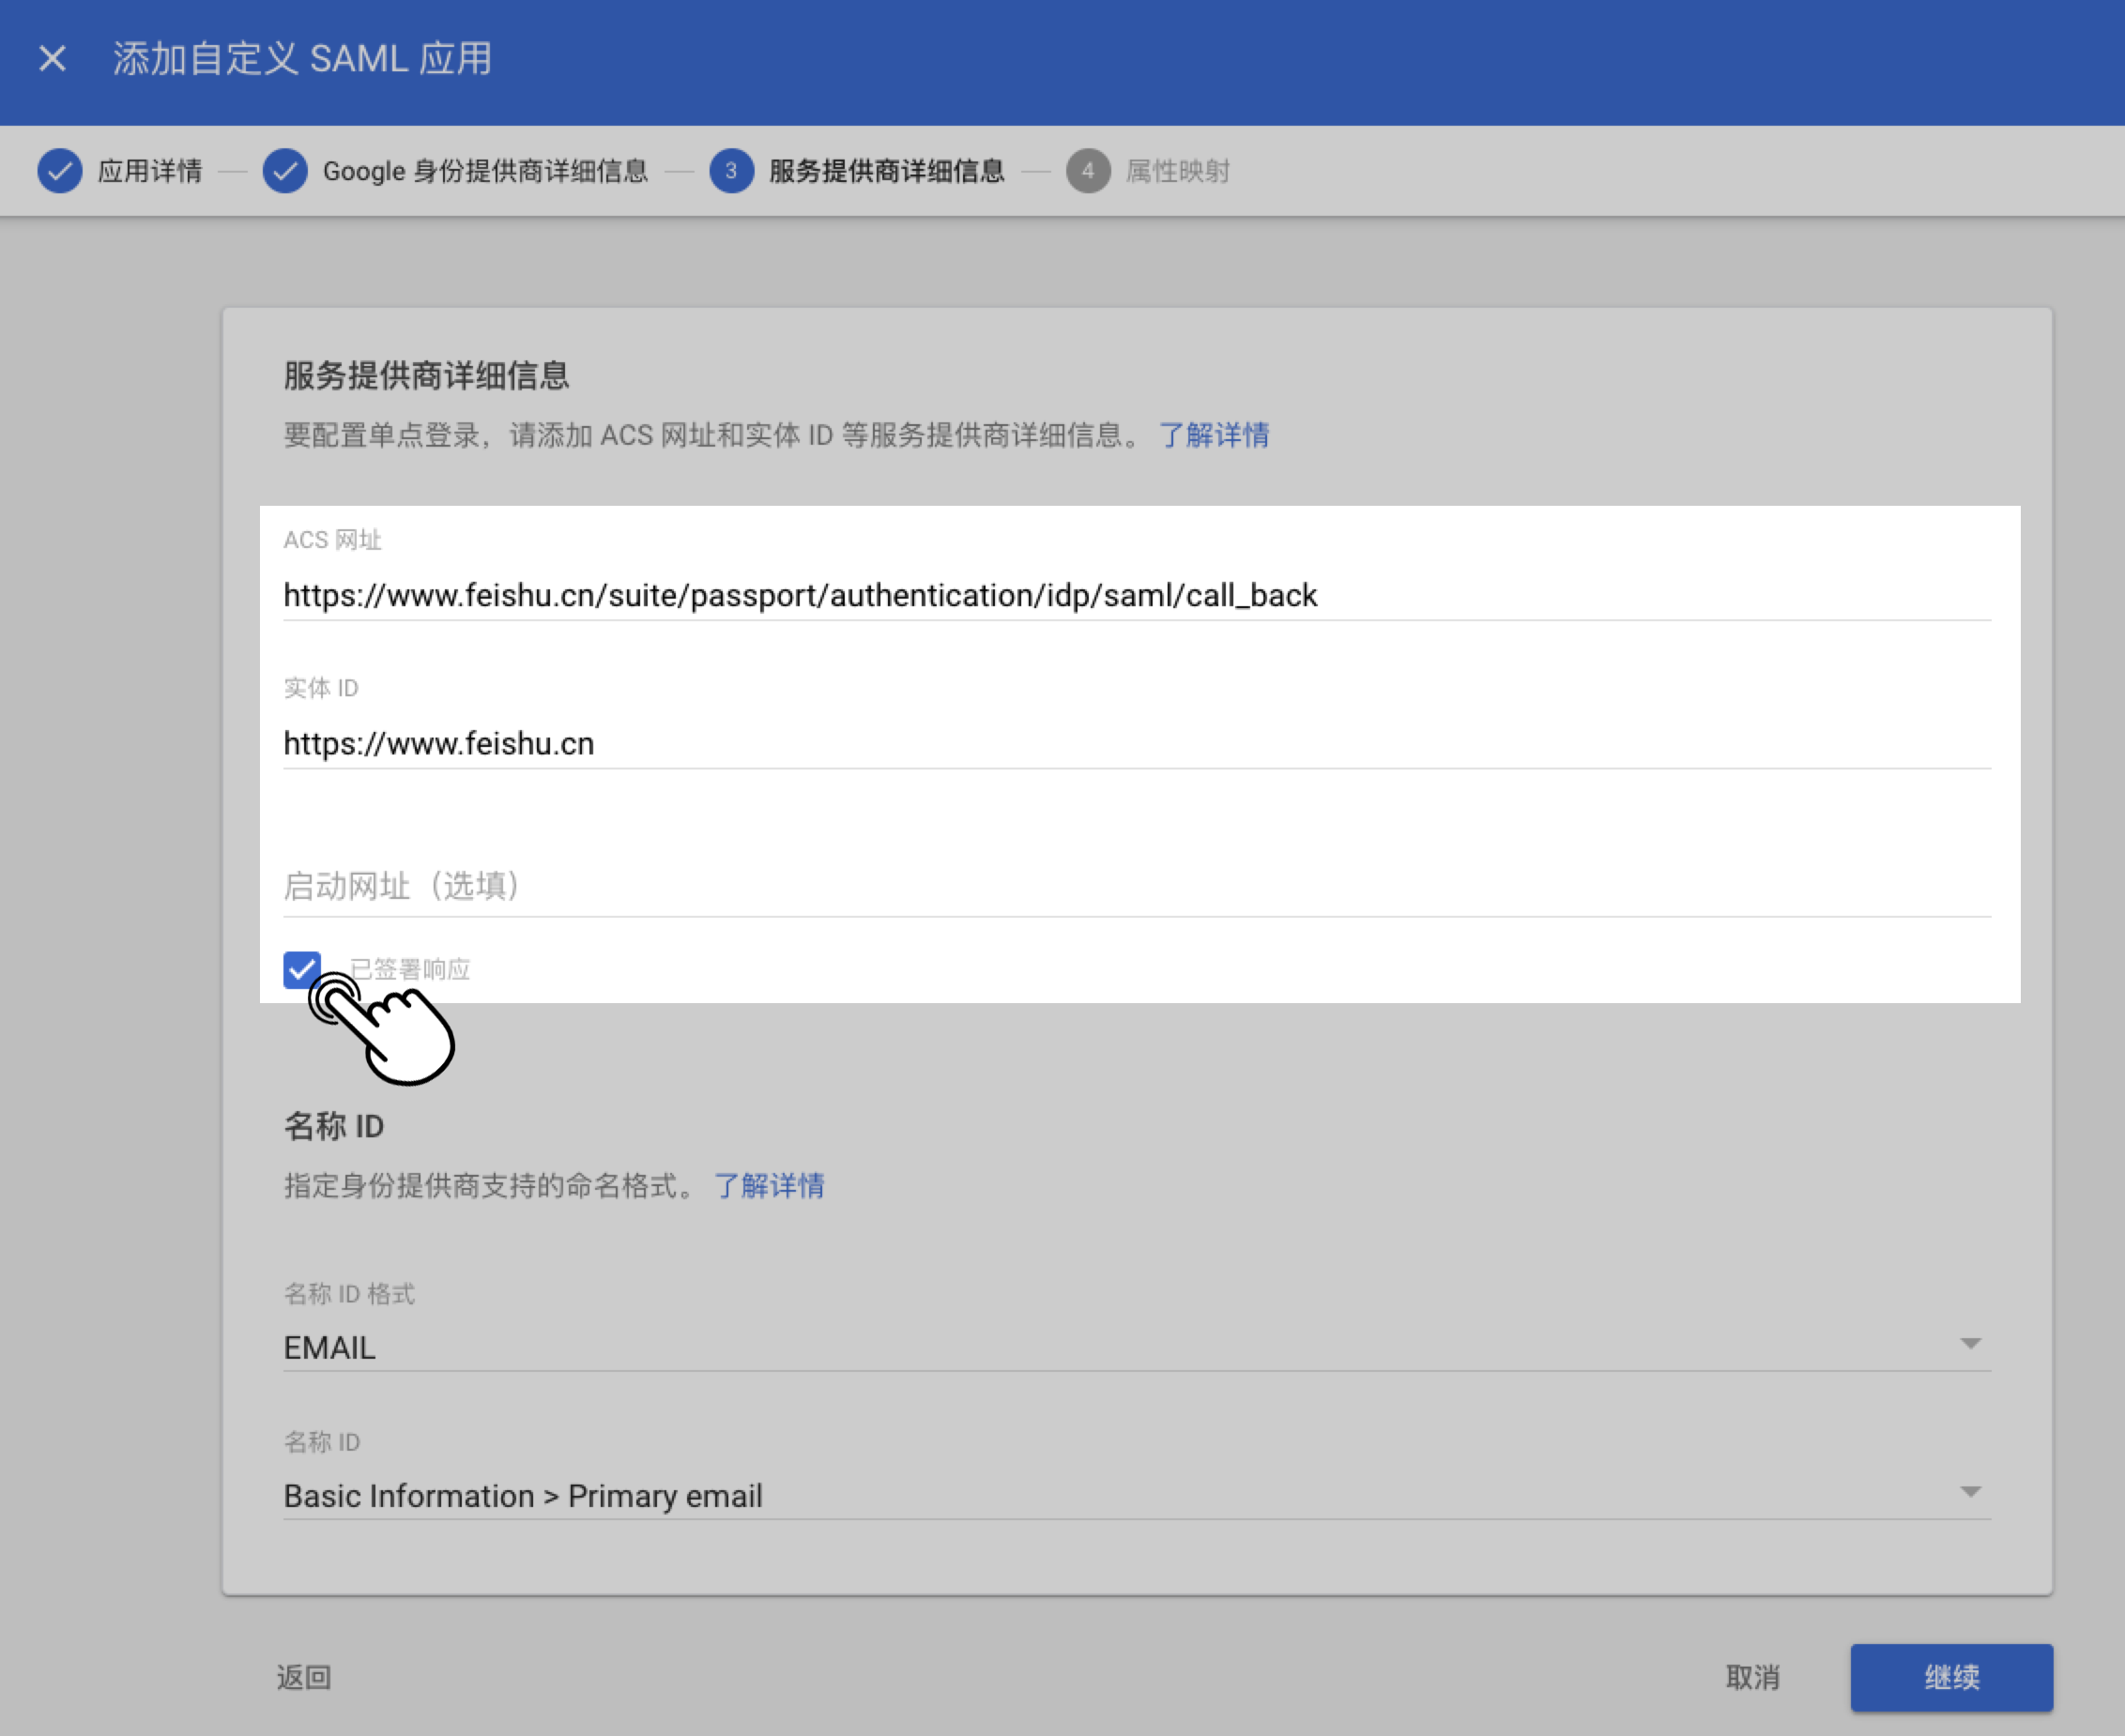2125x1736 pixels.
Task: Click the 继续 button
Action: tap(1951, 1677)
